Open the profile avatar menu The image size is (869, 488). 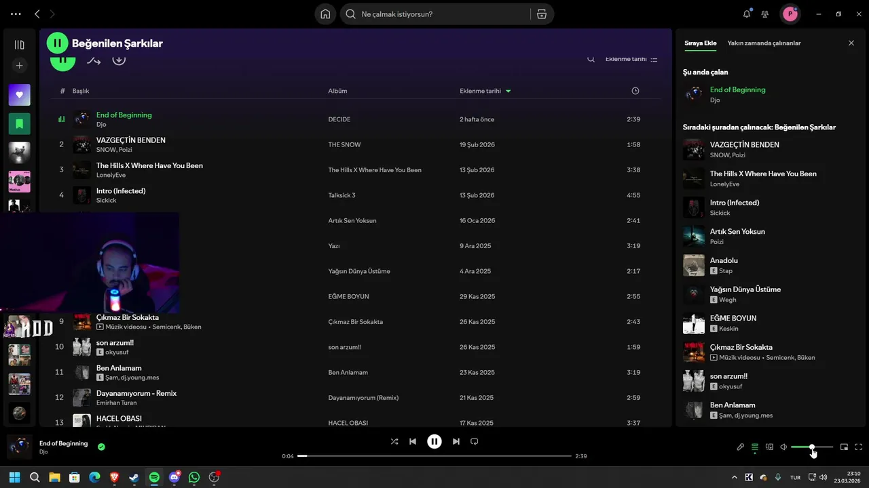tap(790, 14)
